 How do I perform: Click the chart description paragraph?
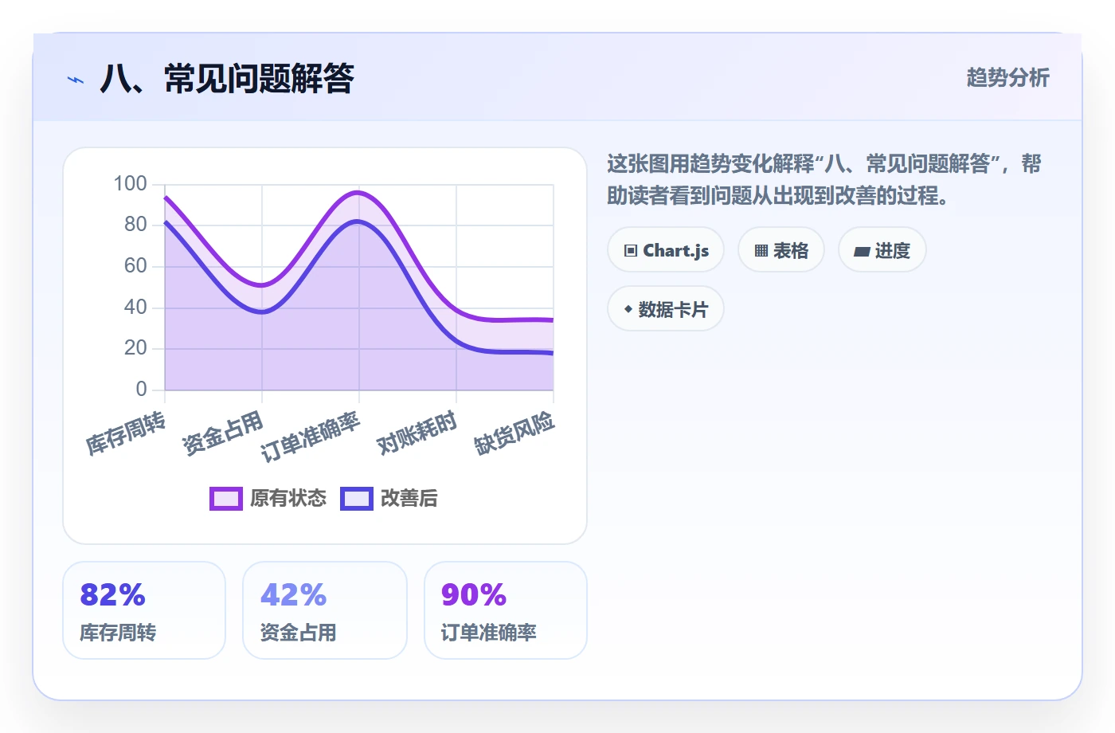coord(824,179)
